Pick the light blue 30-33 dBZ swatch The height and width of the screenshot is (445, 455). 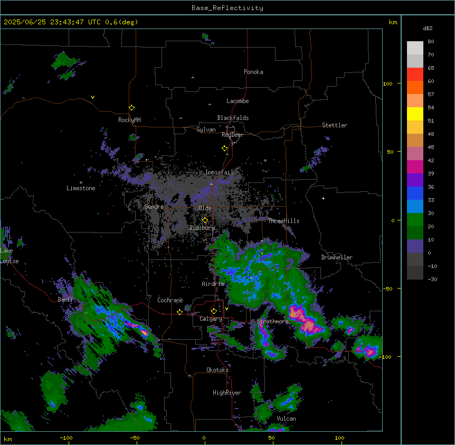pyautogui.click(x=415, y=206)
